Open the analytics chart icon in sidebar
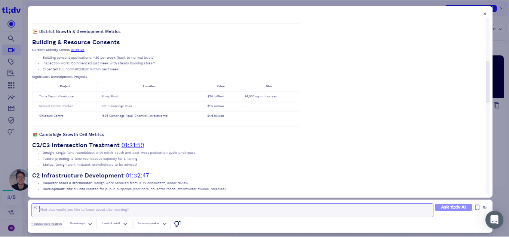The width and height of the screenshot is (509, 237). [x=11, y=97]
